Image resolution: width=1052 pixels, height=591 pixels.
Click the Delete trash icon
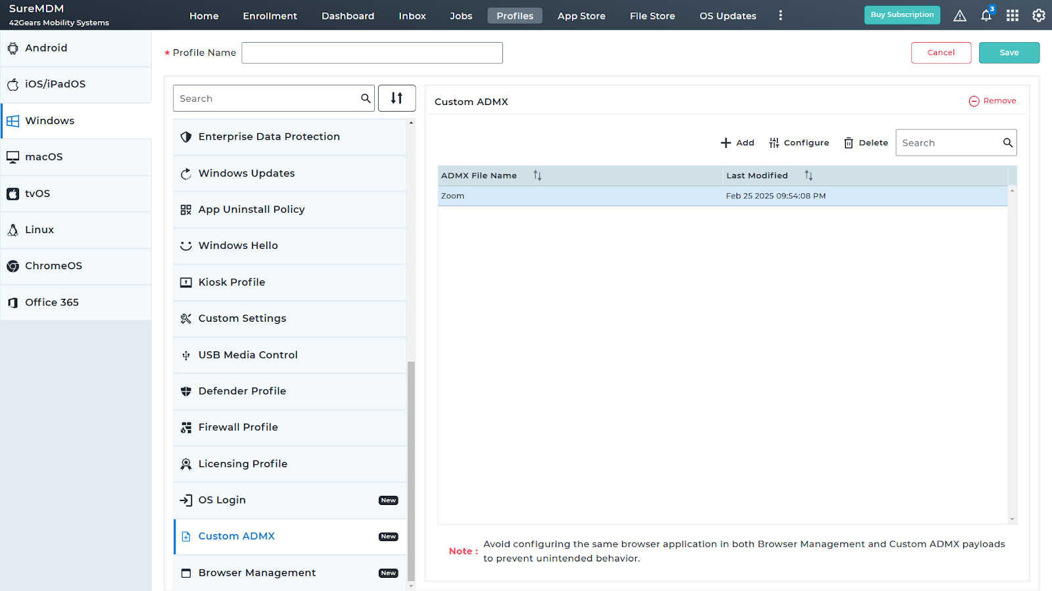point(849,143)
